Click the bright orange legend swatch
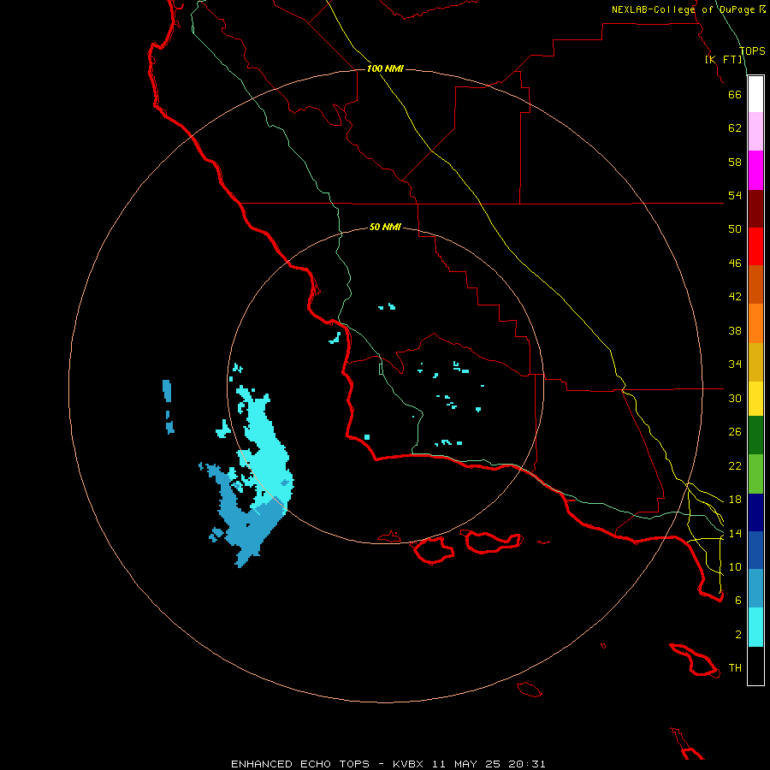Image resolution: width=770 pixels, height=770 pixels. tap(755, 323)
